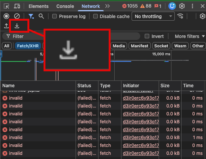Click the 1055 errors counter

coord(130,6)
